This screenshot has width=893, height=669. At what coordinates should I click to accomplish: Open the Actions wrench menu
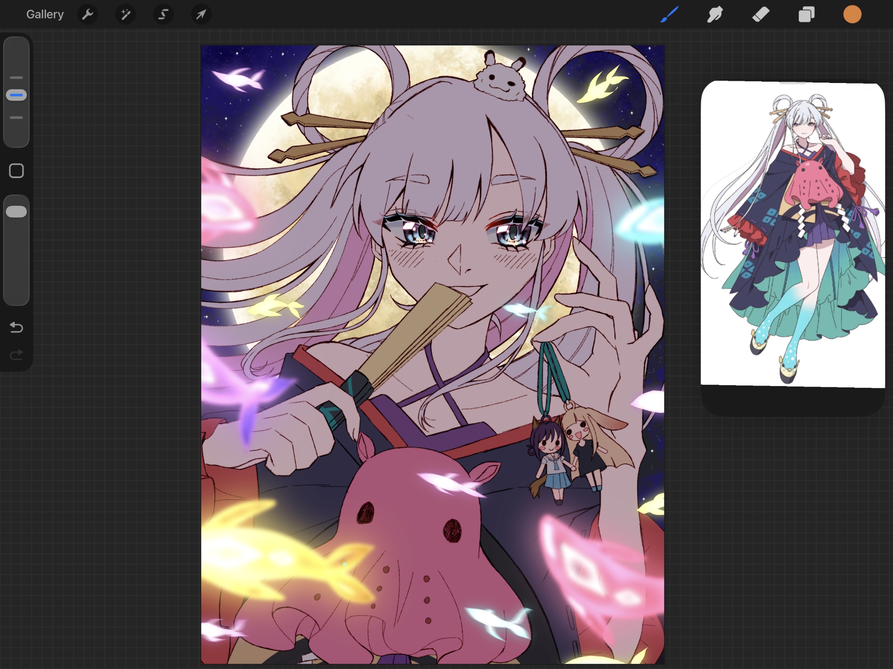pos(88,14)
